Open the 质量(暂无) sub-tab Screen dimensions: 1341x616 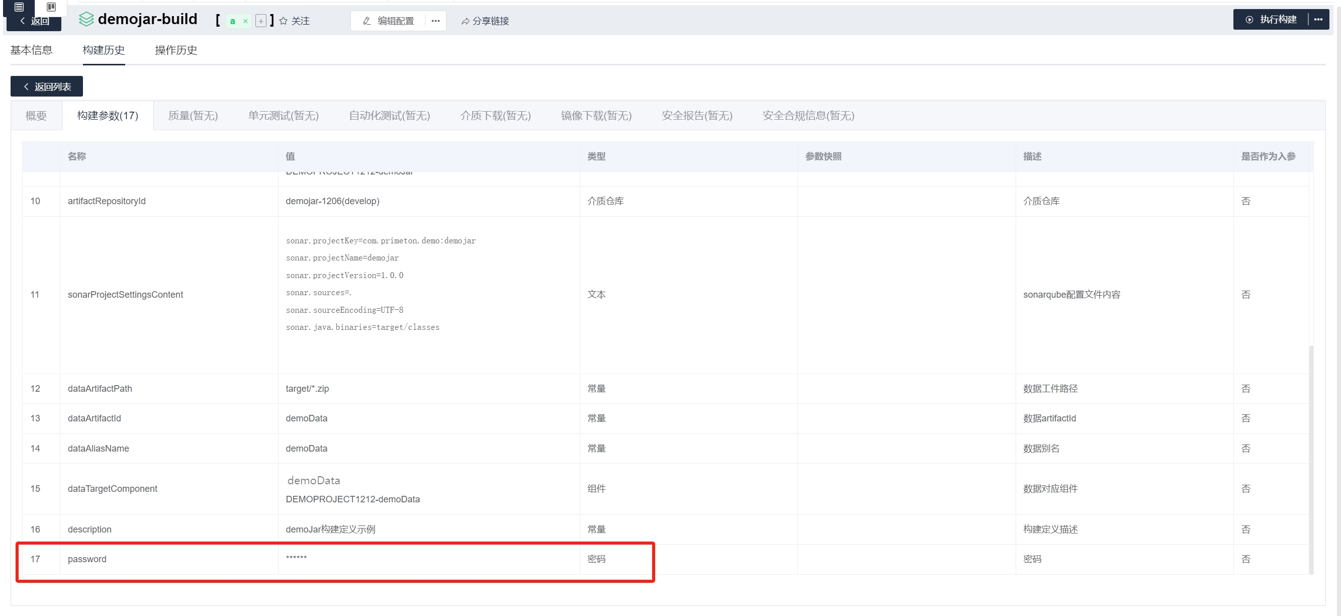point(193,116)
